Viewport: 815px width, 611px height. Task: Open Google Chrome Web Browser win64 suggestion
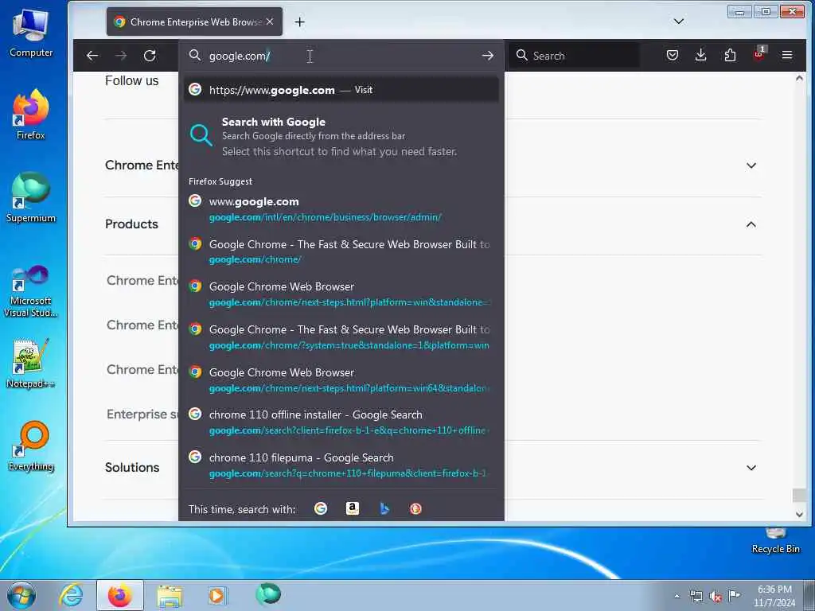341,379
